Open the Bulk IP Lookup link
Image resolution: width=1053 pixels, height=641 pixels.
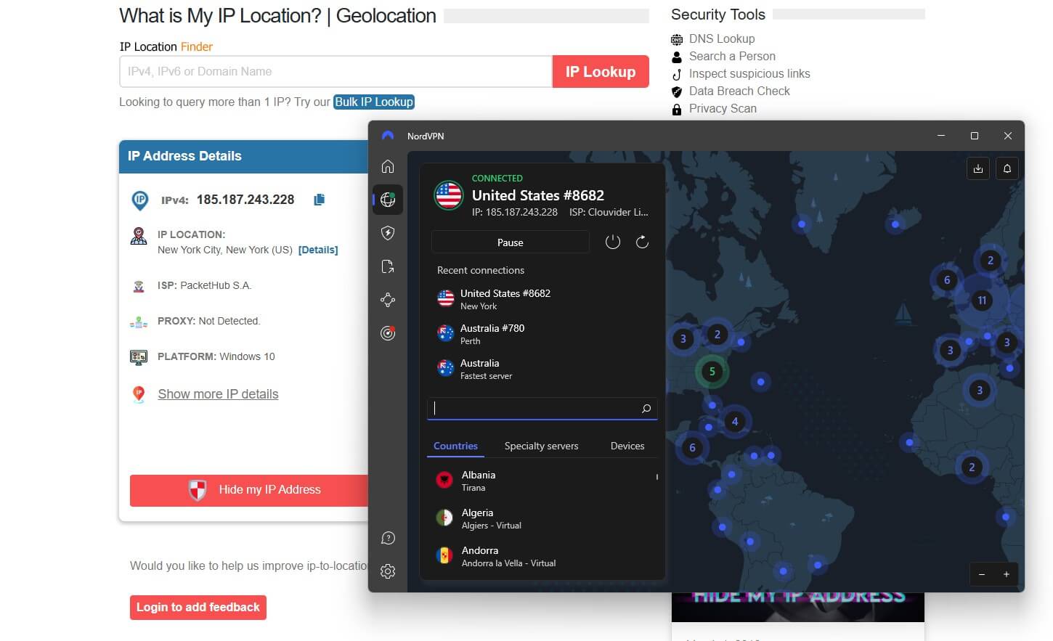[x=374, y=102]
